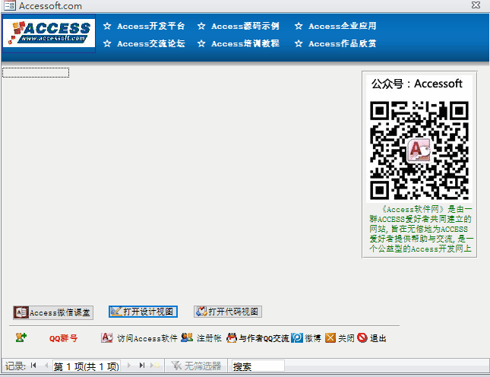Click the blue weibo icon
The width and height of the screenshot is (490, 377).
[297, 337]
